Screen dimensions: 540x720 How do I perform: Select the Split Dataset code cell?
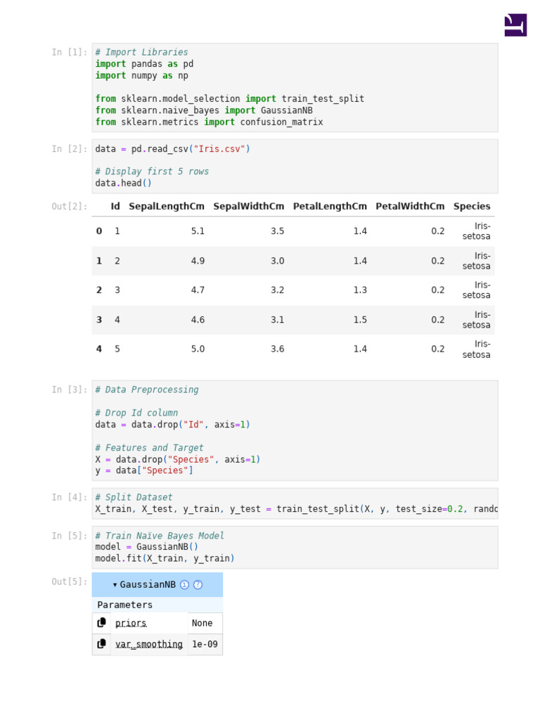pyautogui.click(x=295, y=503)
